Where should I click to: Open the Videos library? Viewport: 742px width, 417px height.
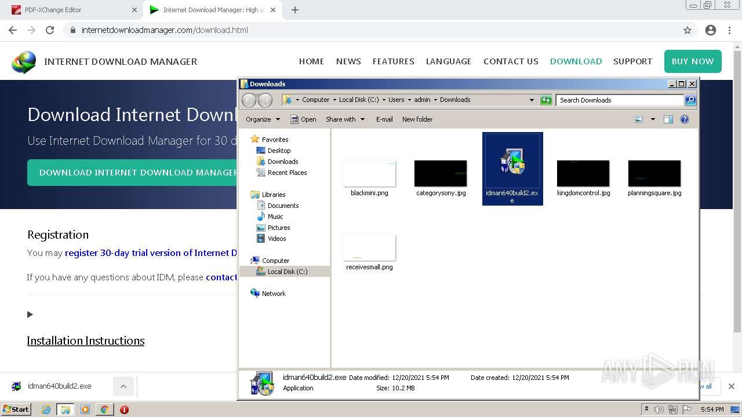point(277,239)
